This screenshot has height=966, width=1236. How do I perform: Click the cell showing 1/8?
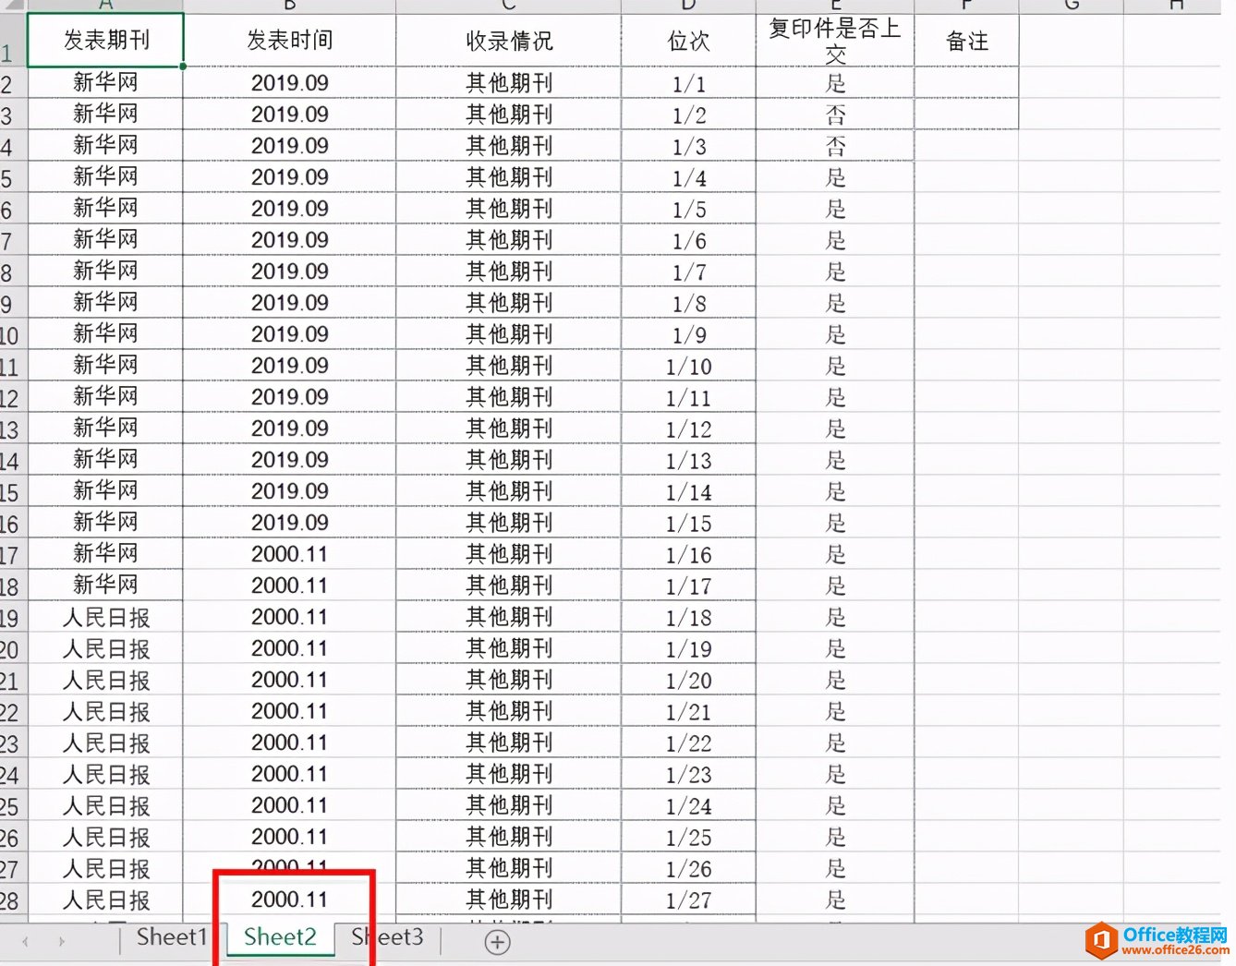pyautogui.click(x=688, y=303)
